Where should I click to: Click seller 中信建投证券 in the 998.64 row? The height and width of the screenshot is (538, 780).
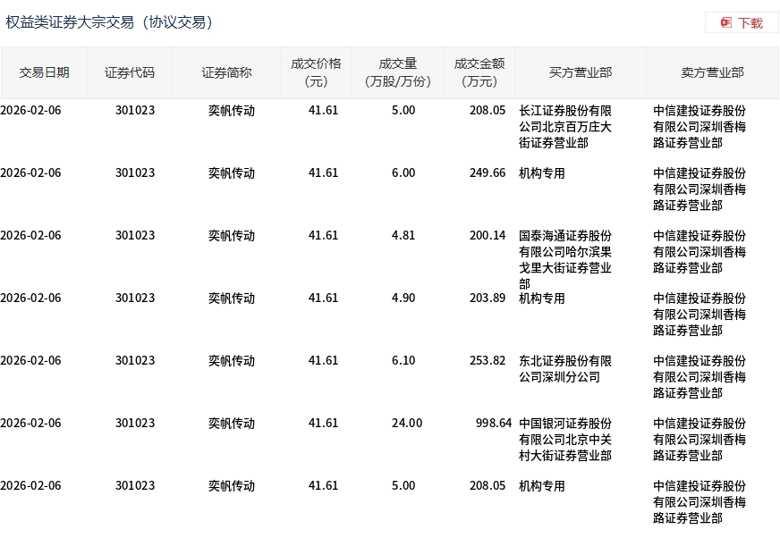point(699,440)
